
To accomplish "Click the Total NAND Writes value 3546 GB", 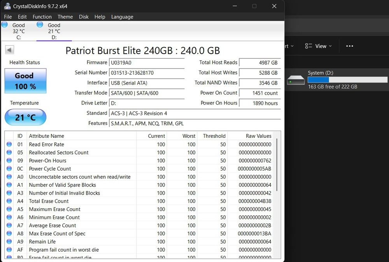I will tap(260, 83).
